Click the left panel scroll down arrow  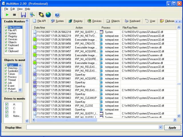pyautogui.click(x=27, y=121)
